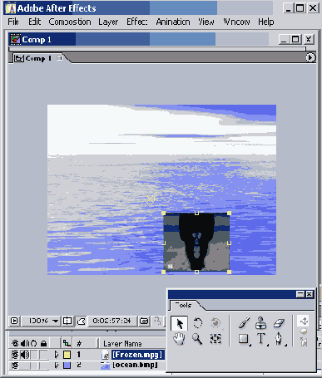Click yellow label swatch of Frozen.mpg
This screenshot has width=322, height=378.
point(67,355)
